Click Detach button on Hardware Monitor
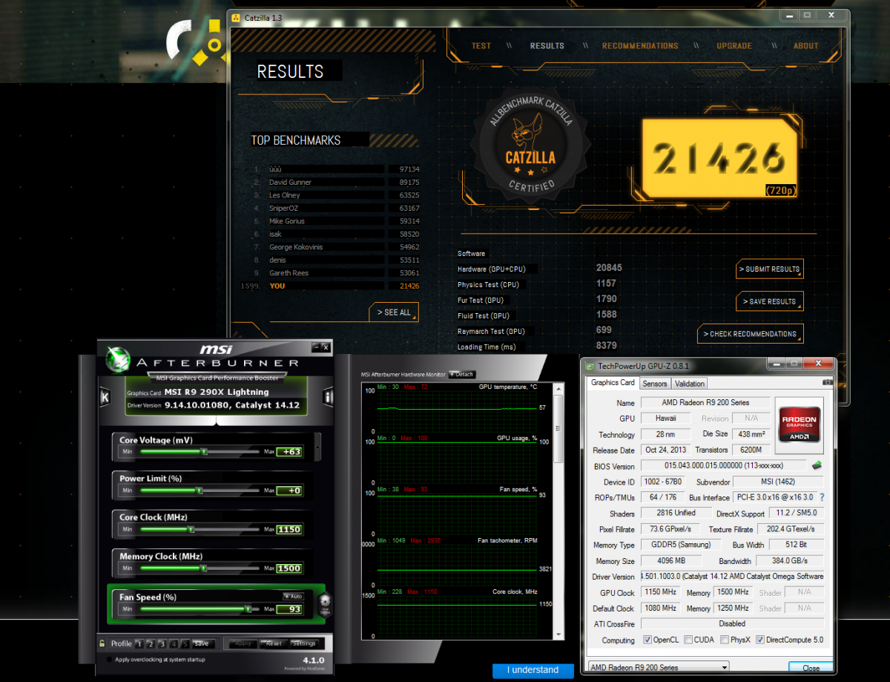 (x=461, y=375)
